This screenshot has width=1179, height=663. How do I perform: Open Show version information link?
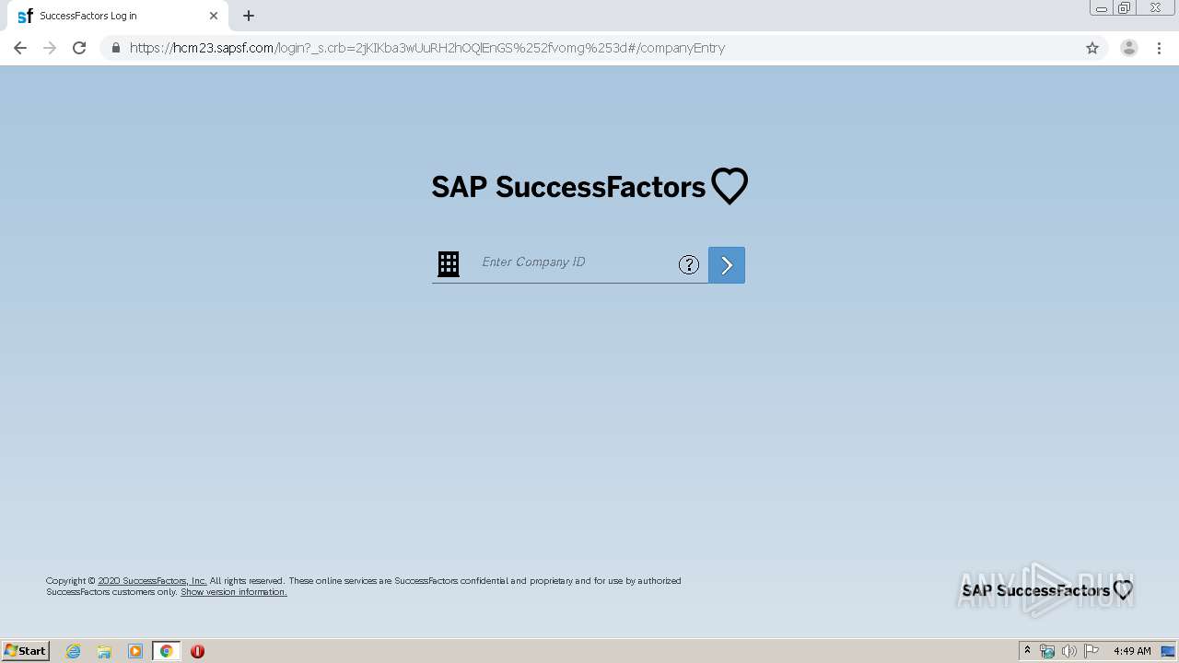[234, 592]
